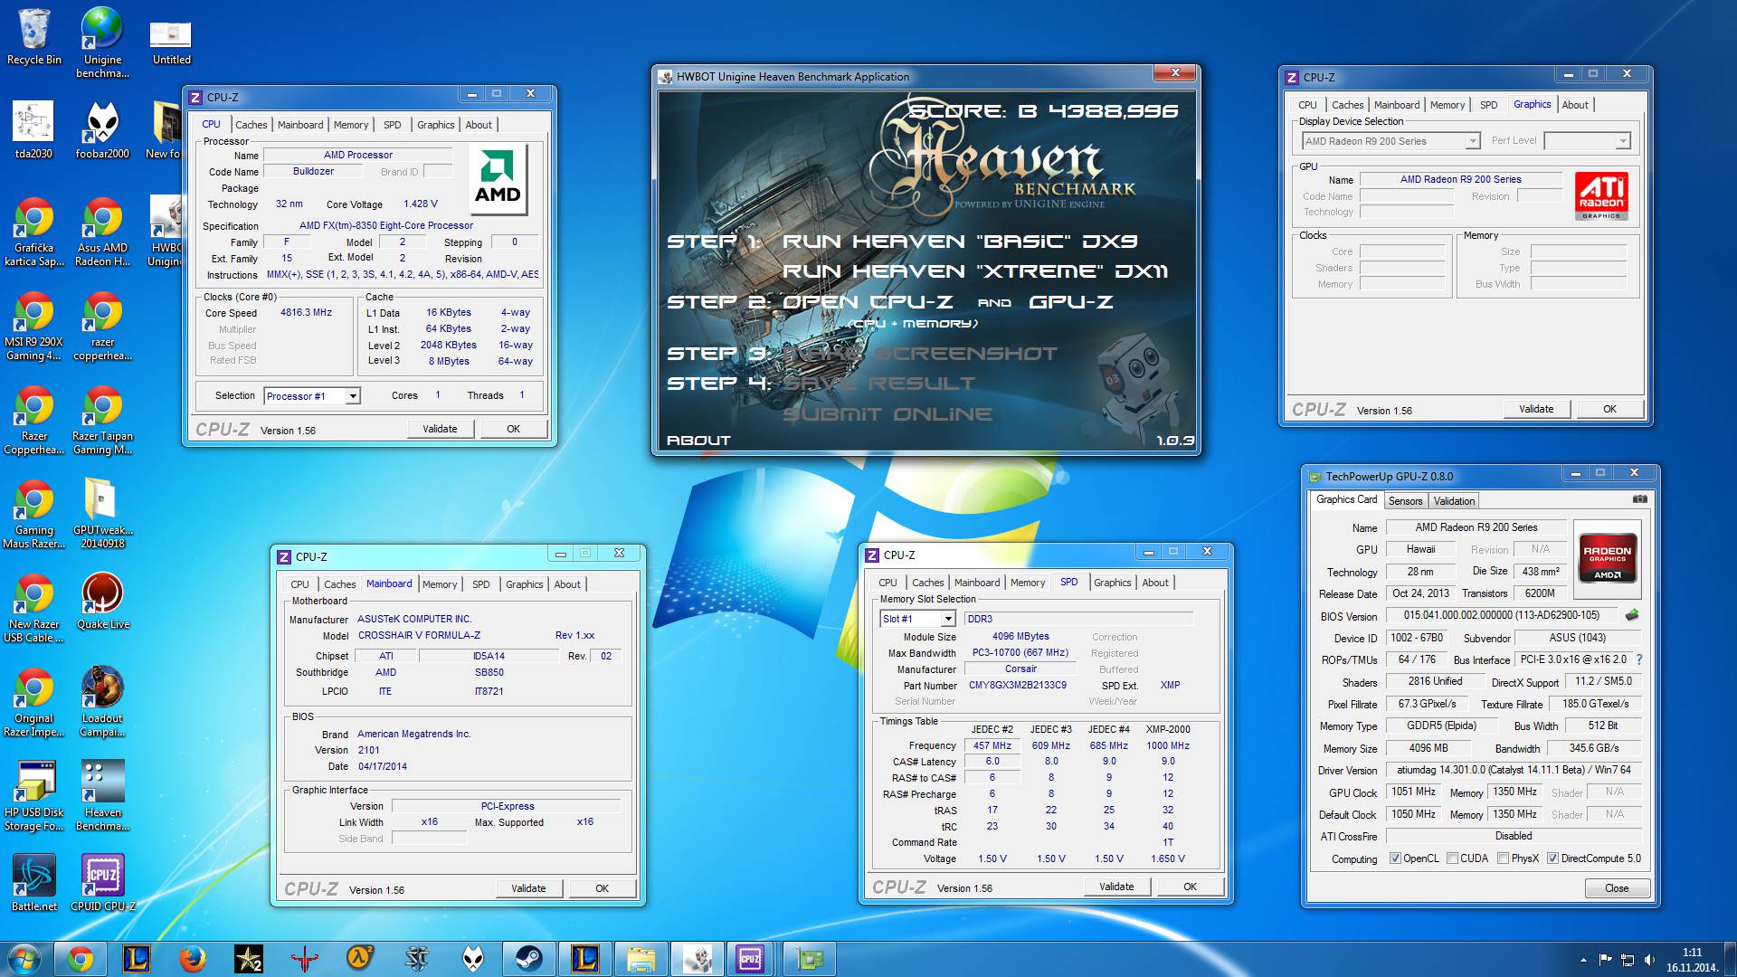The width and height of the screenshot is (1737, 977).
Task: Click the Bus Interface question mark in GPU-Z
Action: coord(1639,659)
